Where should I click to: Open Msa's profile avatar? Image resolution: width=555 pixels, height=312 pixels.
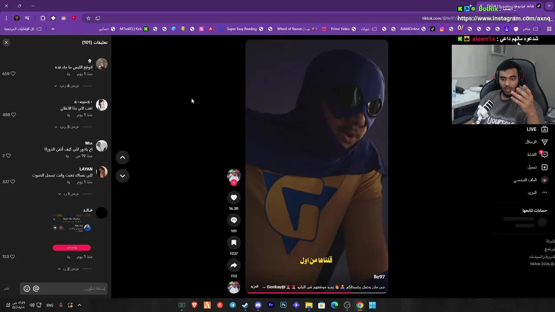point(101,146)
